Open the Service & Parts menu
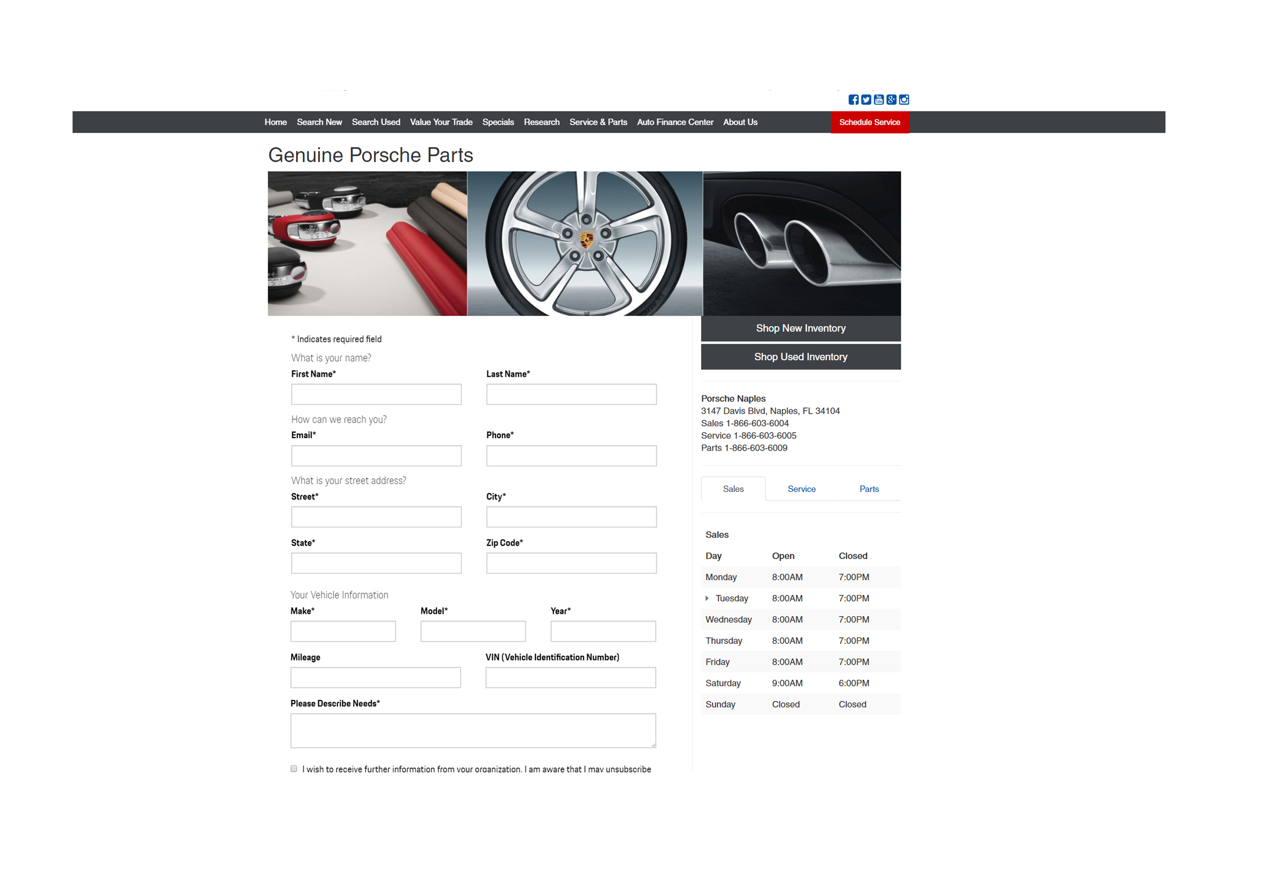The image size is (1264, 885). tap(598, 122)
